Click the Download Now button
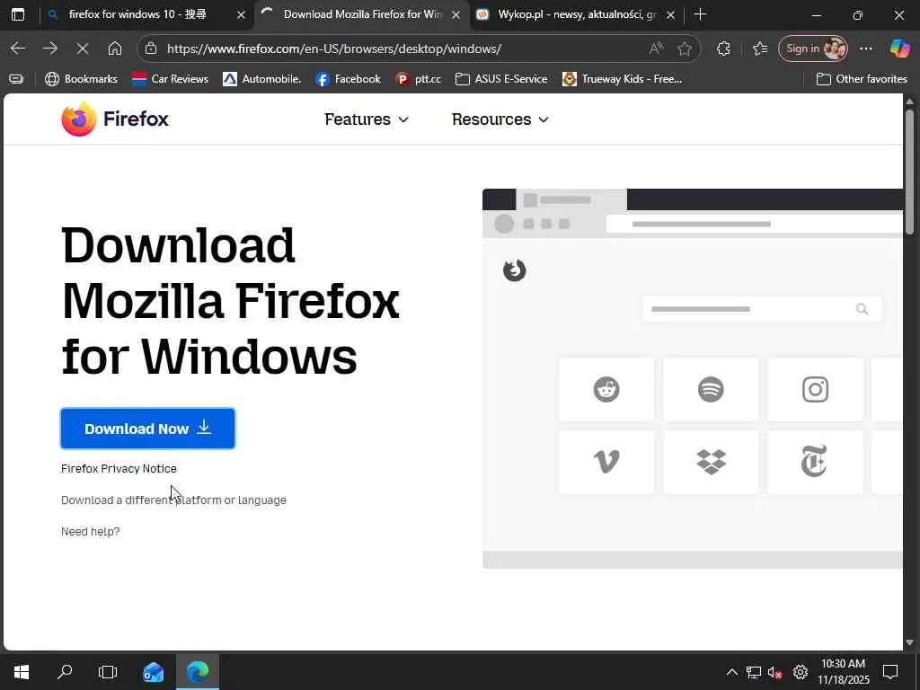Viewport: 920px width, 690px height. coord(148,429)
